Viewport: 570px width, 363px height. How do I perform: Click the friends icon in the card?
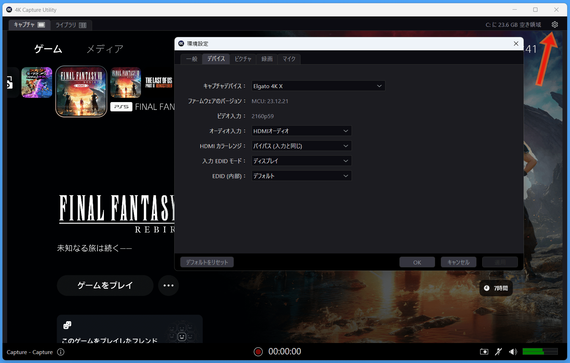(67, 325)
